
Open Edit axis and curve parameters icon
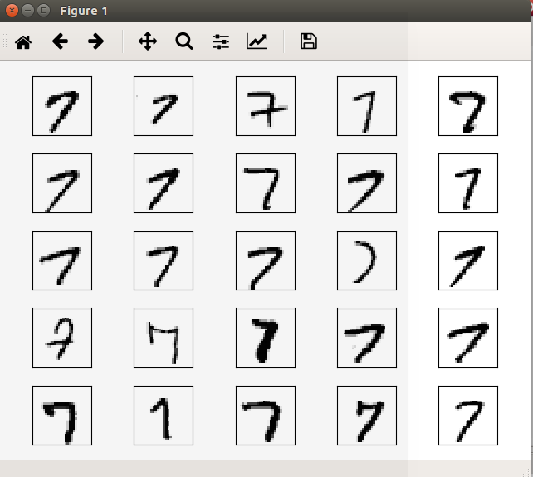click(257, 41)
